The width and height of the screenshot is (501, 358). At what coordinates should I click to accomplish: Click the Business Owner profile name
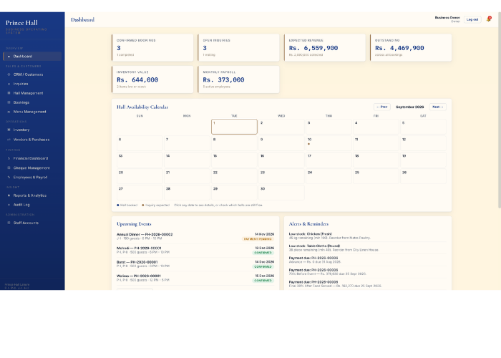click(x=447, y=18)
